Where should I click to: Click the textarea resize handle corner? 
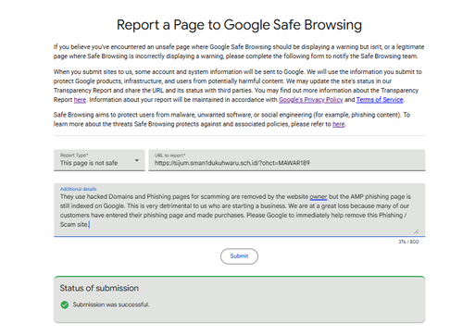pyautogui.click(x=416, y=231)
